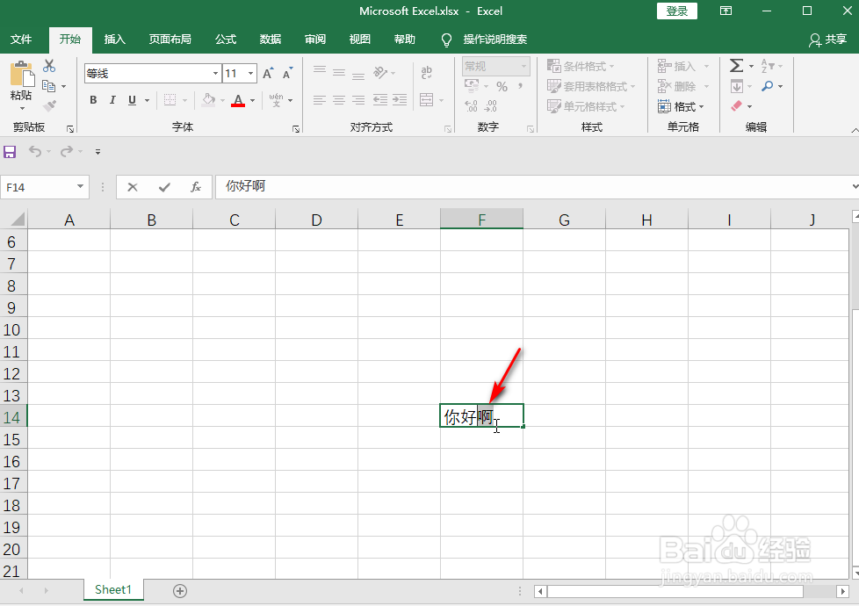
Task: Click the 共享 share button
Action: [x=834, y=40]
